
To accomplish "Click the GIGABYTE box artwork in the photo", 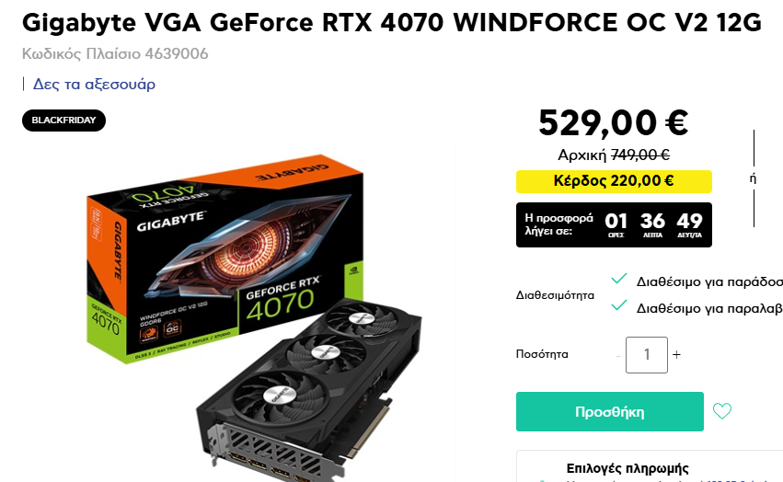I will coord(225,258).
